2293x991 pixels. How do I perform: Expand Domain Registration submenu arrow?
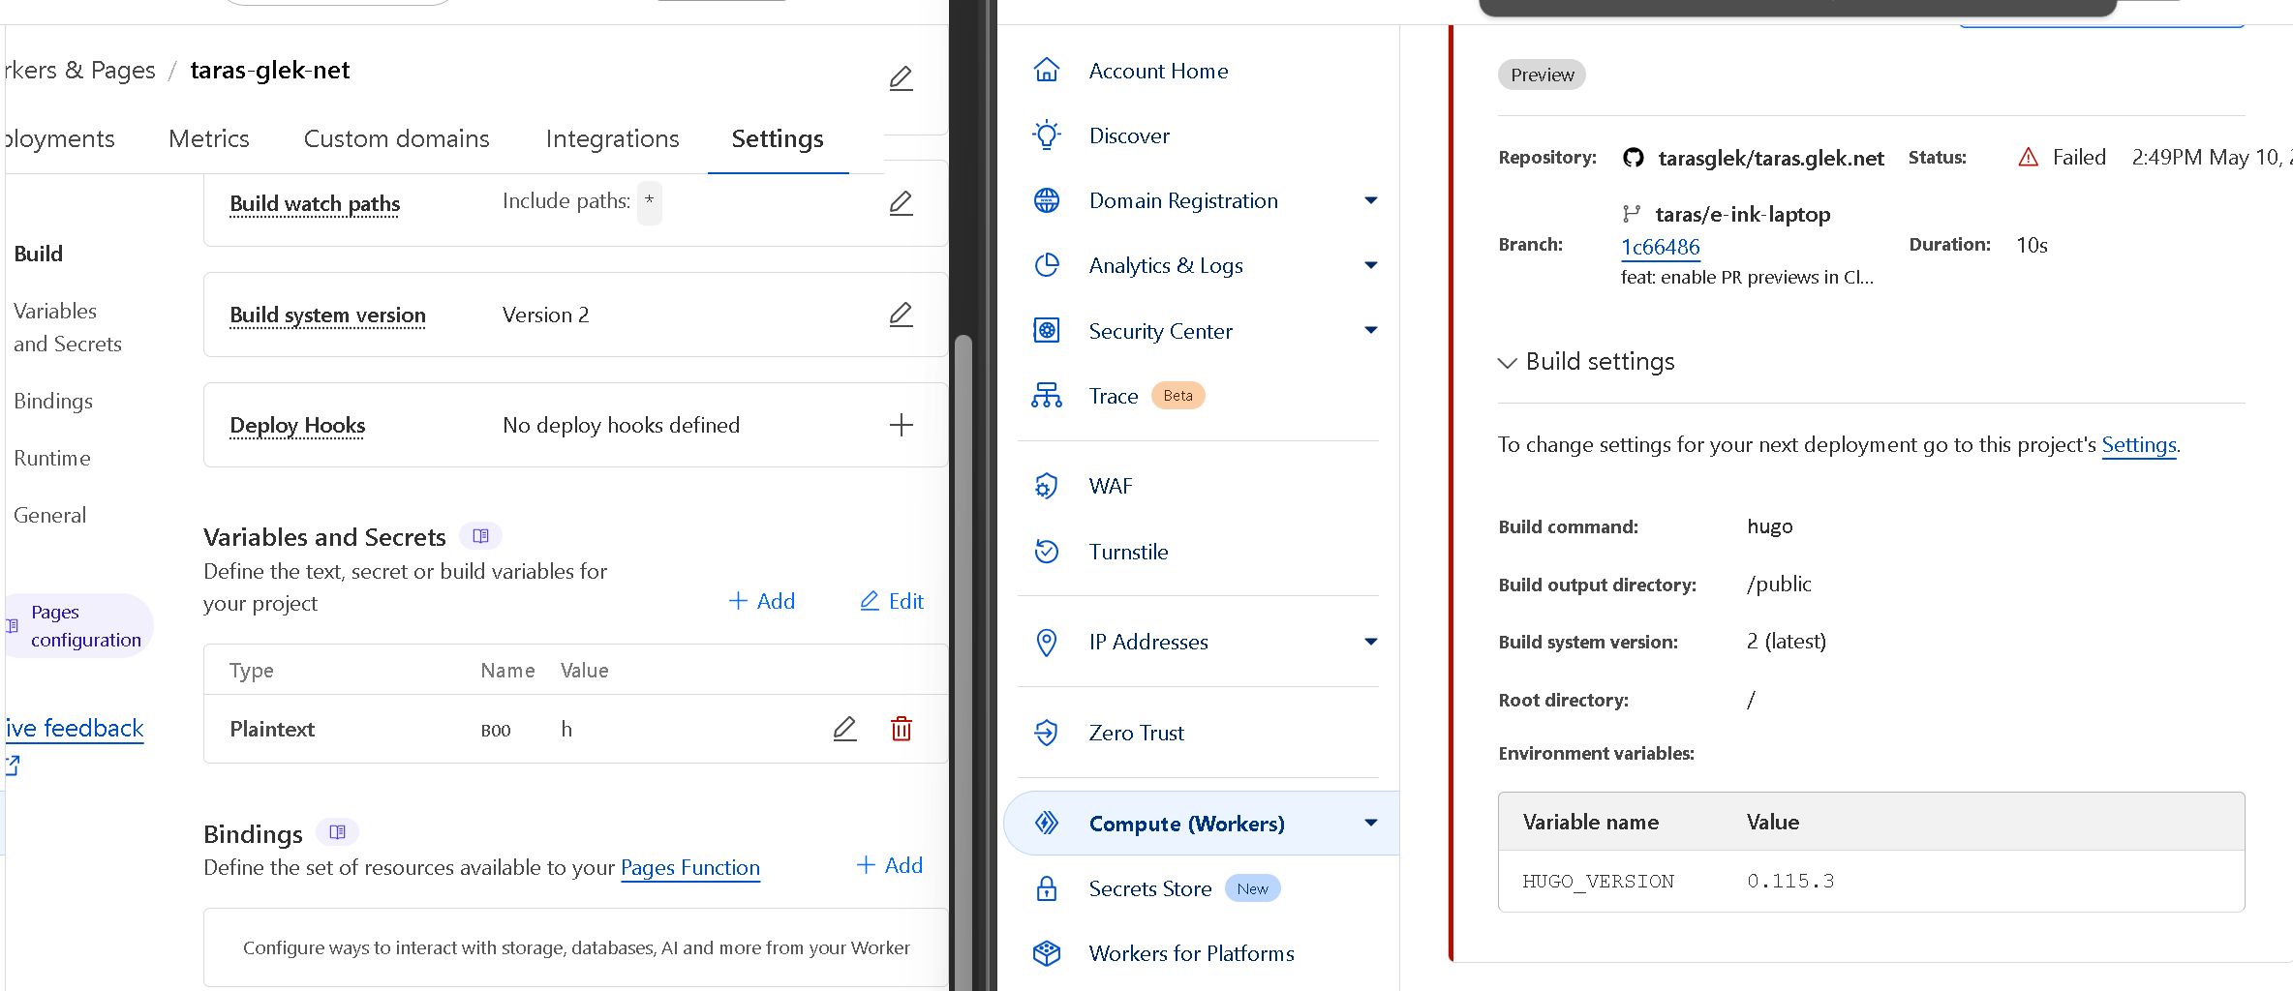(x=1371, y=200)
